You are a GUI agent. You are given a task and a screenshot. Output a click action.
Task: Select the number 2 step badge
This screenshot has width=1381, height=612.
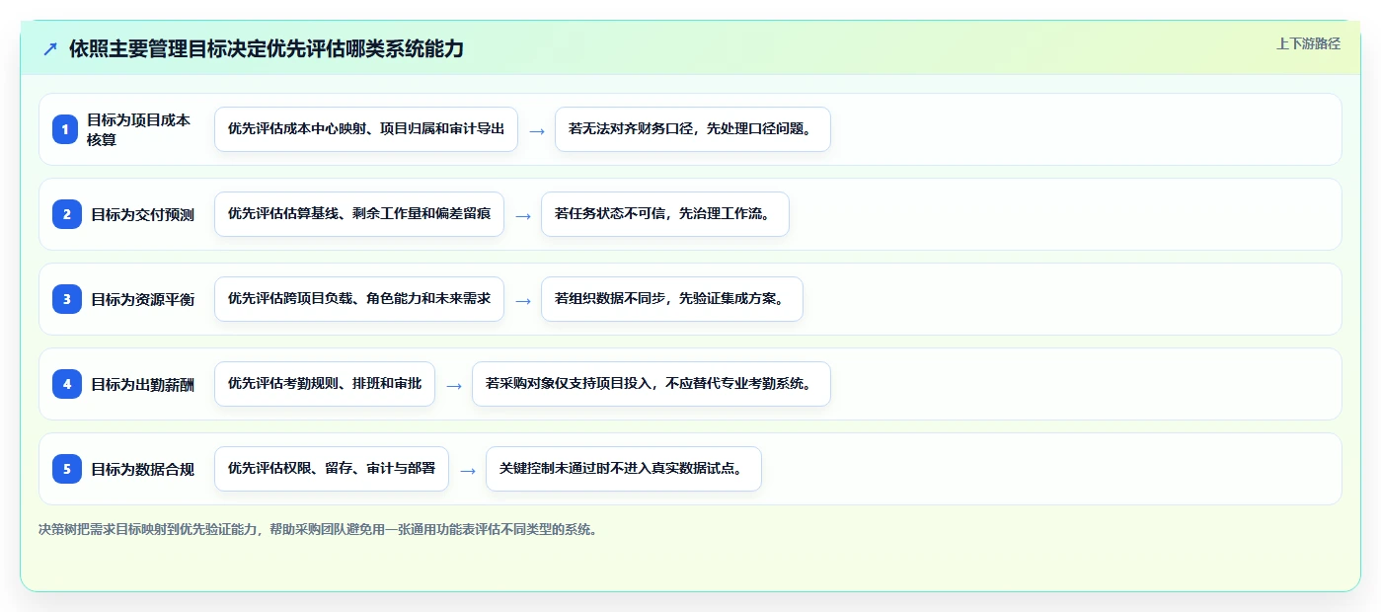coord(67,214)
